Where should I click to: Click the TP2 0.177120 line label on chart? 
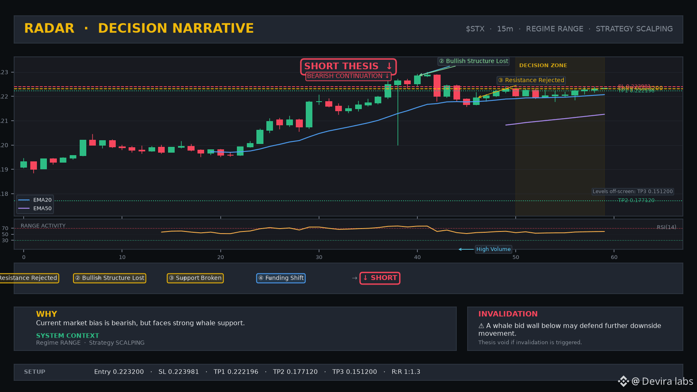(x=636, y=200)
